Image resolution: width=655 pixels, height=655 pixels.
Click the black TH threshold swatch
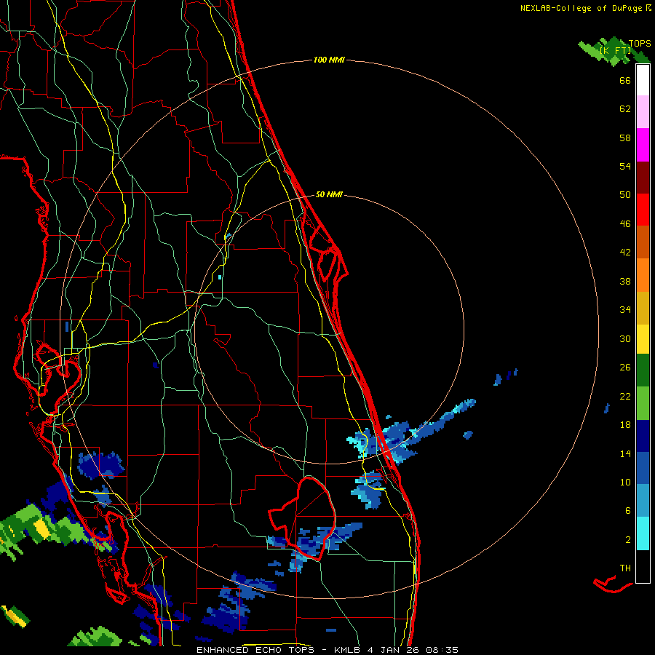coord(643,566)
